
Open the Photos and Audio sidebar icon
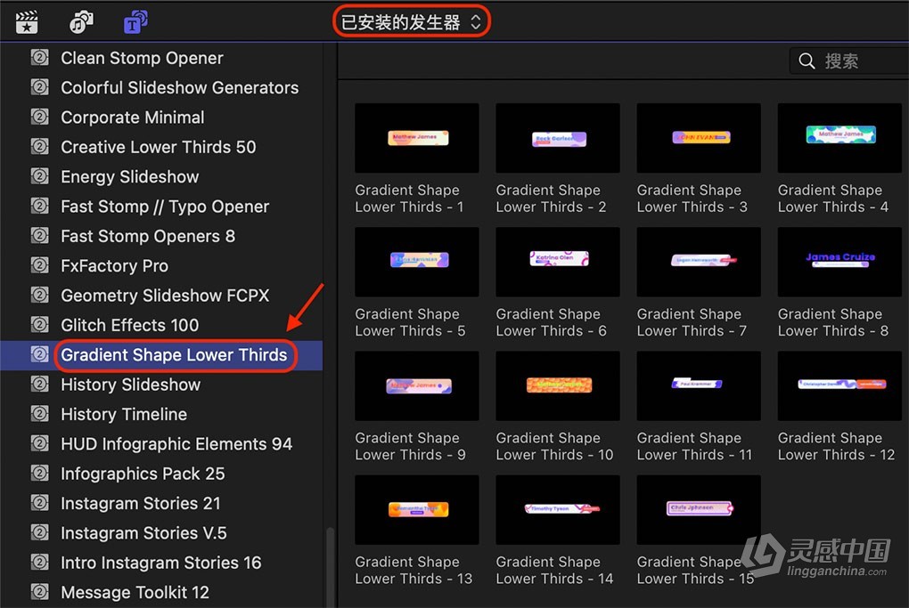tap(81, 22)
